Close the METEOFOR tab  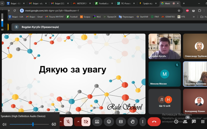point(90,3)
